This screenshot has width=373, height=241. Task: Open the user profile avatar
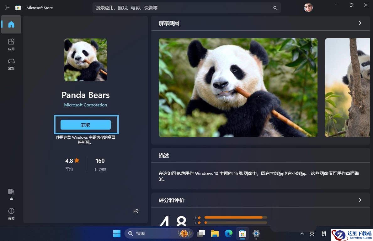click(308, 8)
